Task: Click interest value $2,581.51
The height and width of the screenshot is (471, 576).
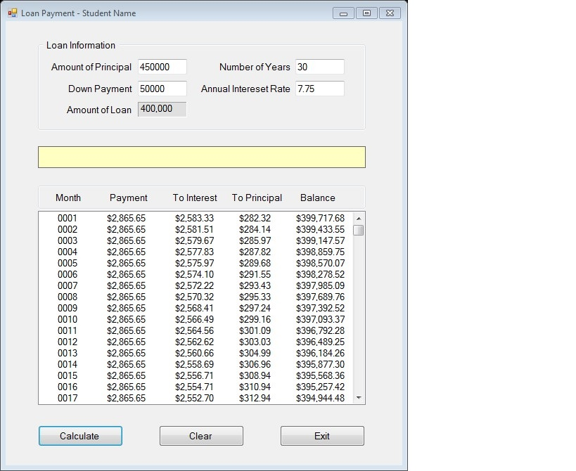Action: (x=194, y=229)
